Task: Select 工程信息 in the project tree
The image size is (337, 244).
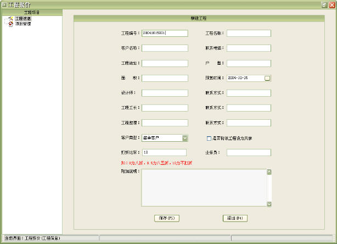Action: click(23, 19)
